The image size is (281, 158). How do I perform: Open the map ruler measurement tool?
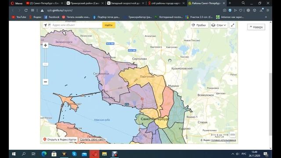[x=233, y=135]
